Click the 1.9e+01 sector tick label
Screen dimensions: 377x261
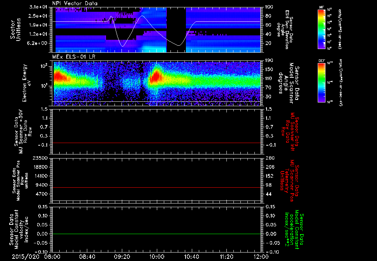(x=38, y=25)
